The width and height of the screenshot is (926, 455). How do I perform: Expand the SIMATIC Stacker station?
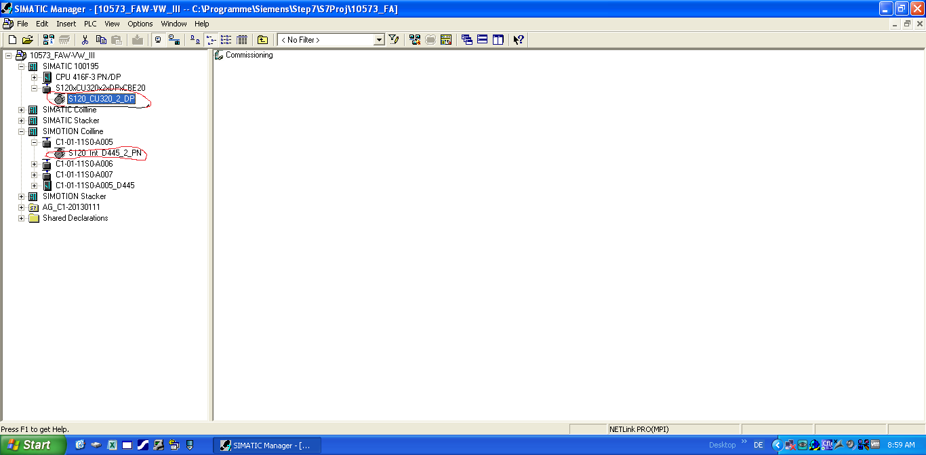21,121
